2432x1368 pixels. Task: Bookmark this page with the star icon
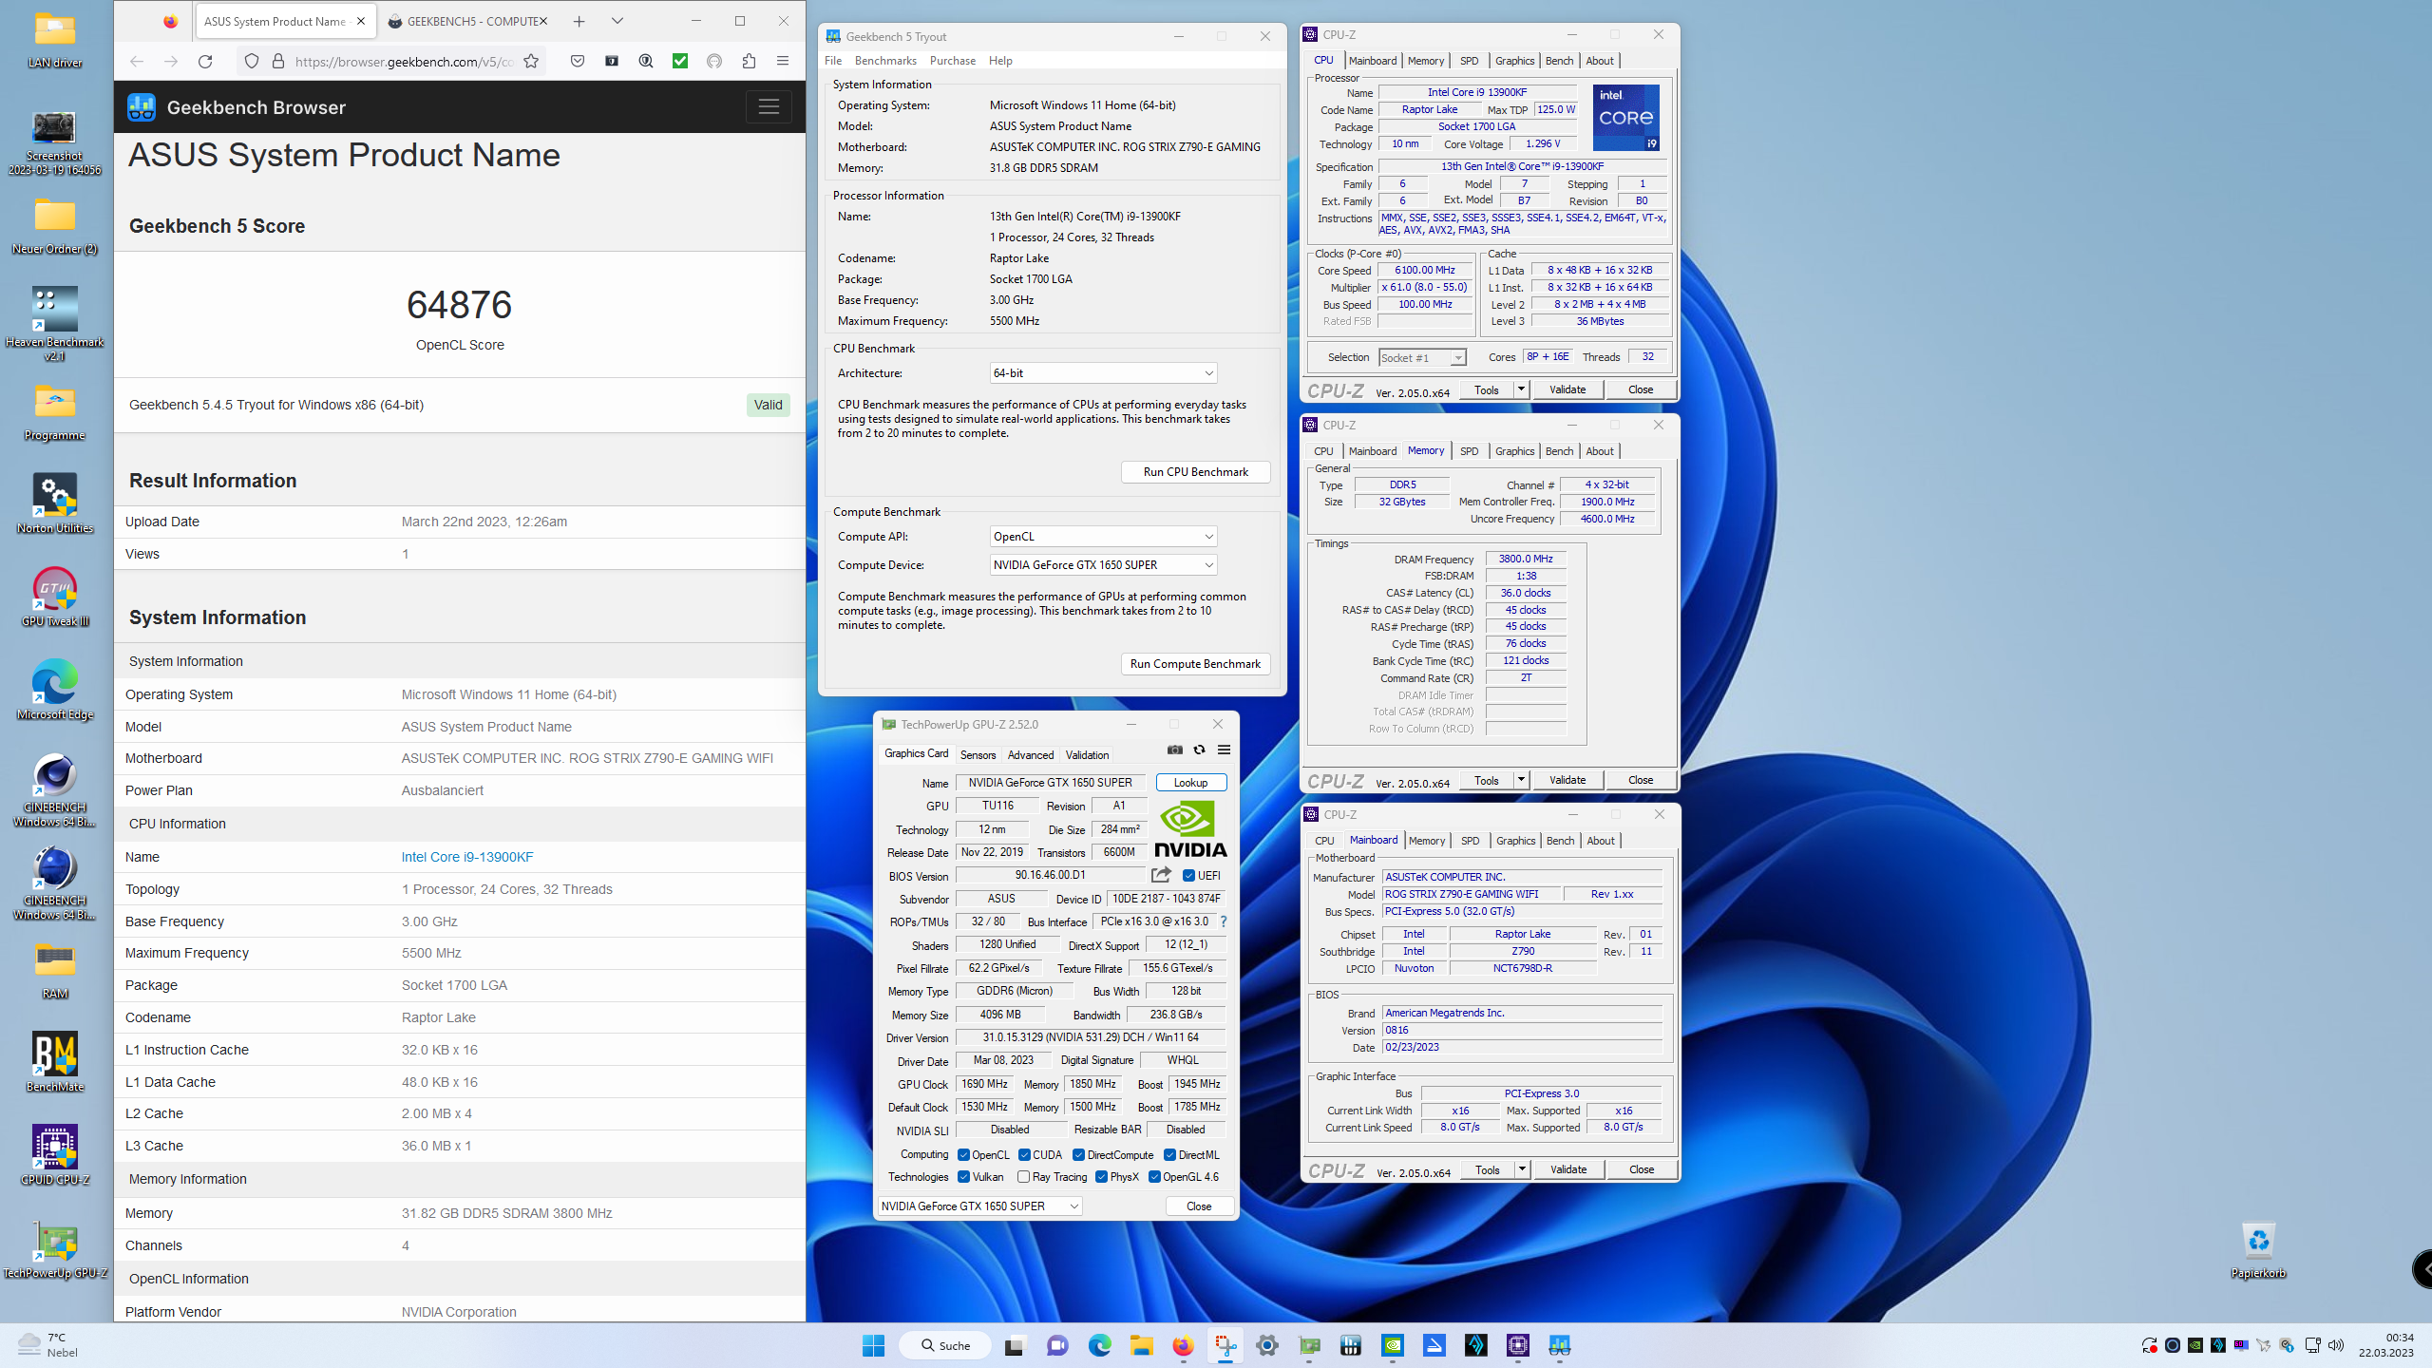(531, 61)
